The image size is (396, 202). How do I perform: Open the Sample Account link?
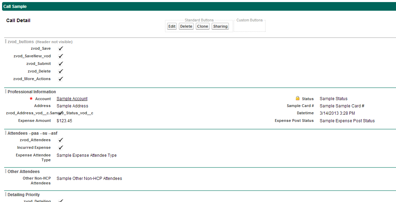[x=72, y=99]
